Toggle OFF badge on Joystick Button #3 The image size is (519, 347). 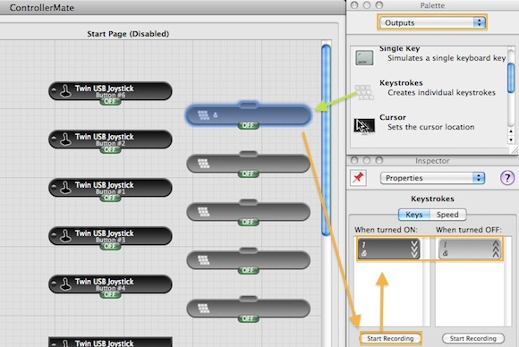[x=110, y=247]
